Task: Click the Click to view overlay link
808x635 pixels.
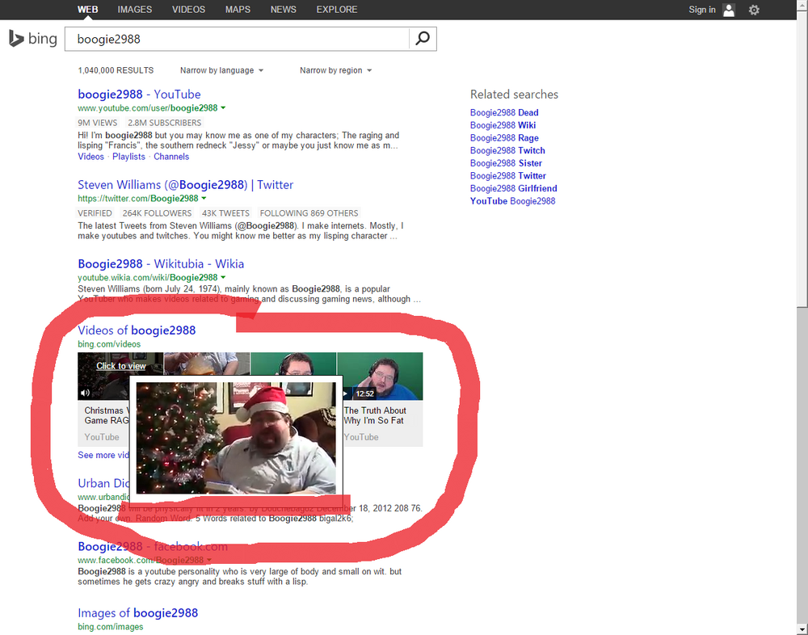Action: coord(121,366)
